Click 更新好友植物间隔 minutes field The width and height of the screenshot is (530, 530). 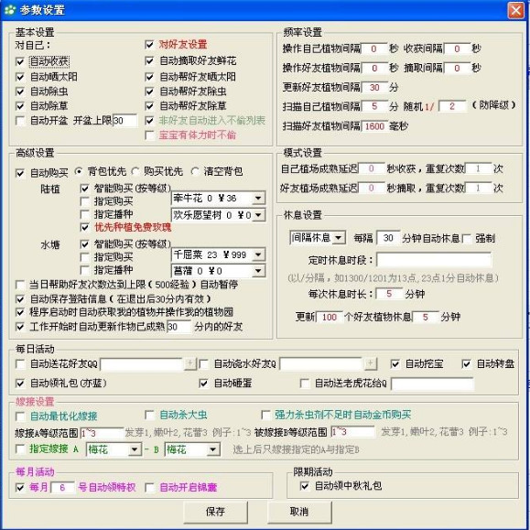point(374,88)
